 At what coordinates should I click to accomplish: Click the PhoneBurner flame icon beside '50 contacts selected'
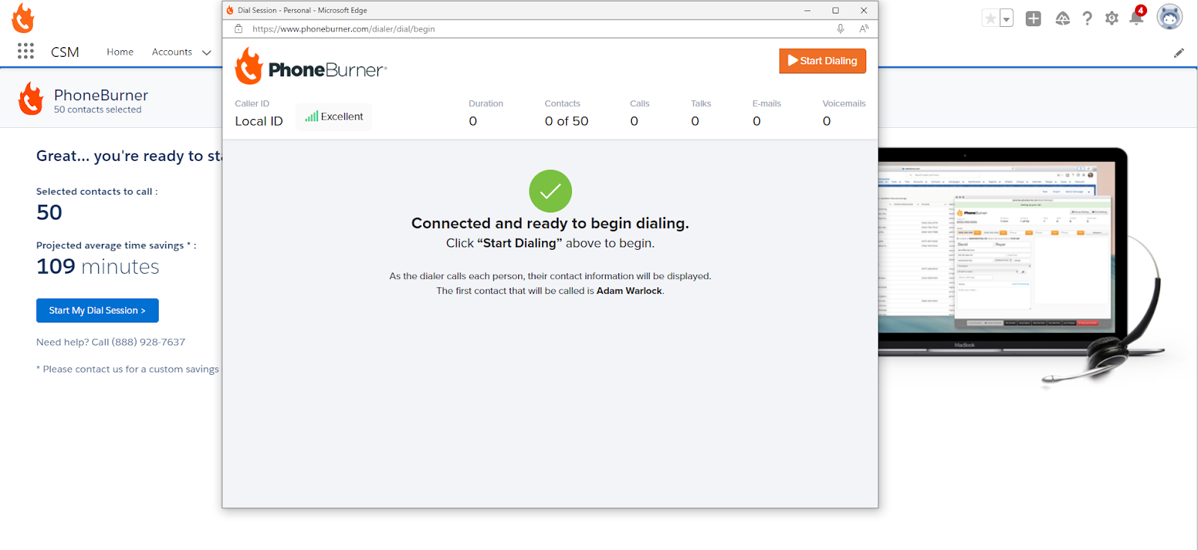coord(31,98)
